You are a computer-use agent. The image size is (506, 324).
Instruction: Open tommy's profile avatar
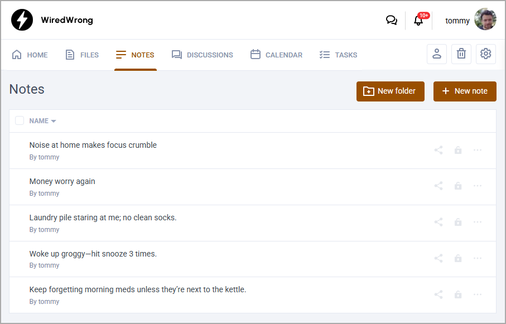click(485, 20)
